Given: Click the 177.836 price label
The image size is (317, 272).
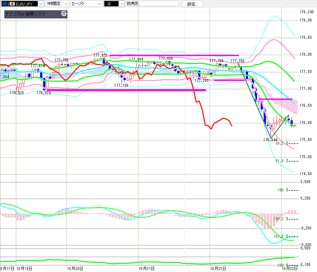Looking at the screenshot, I should pos(166,58).
